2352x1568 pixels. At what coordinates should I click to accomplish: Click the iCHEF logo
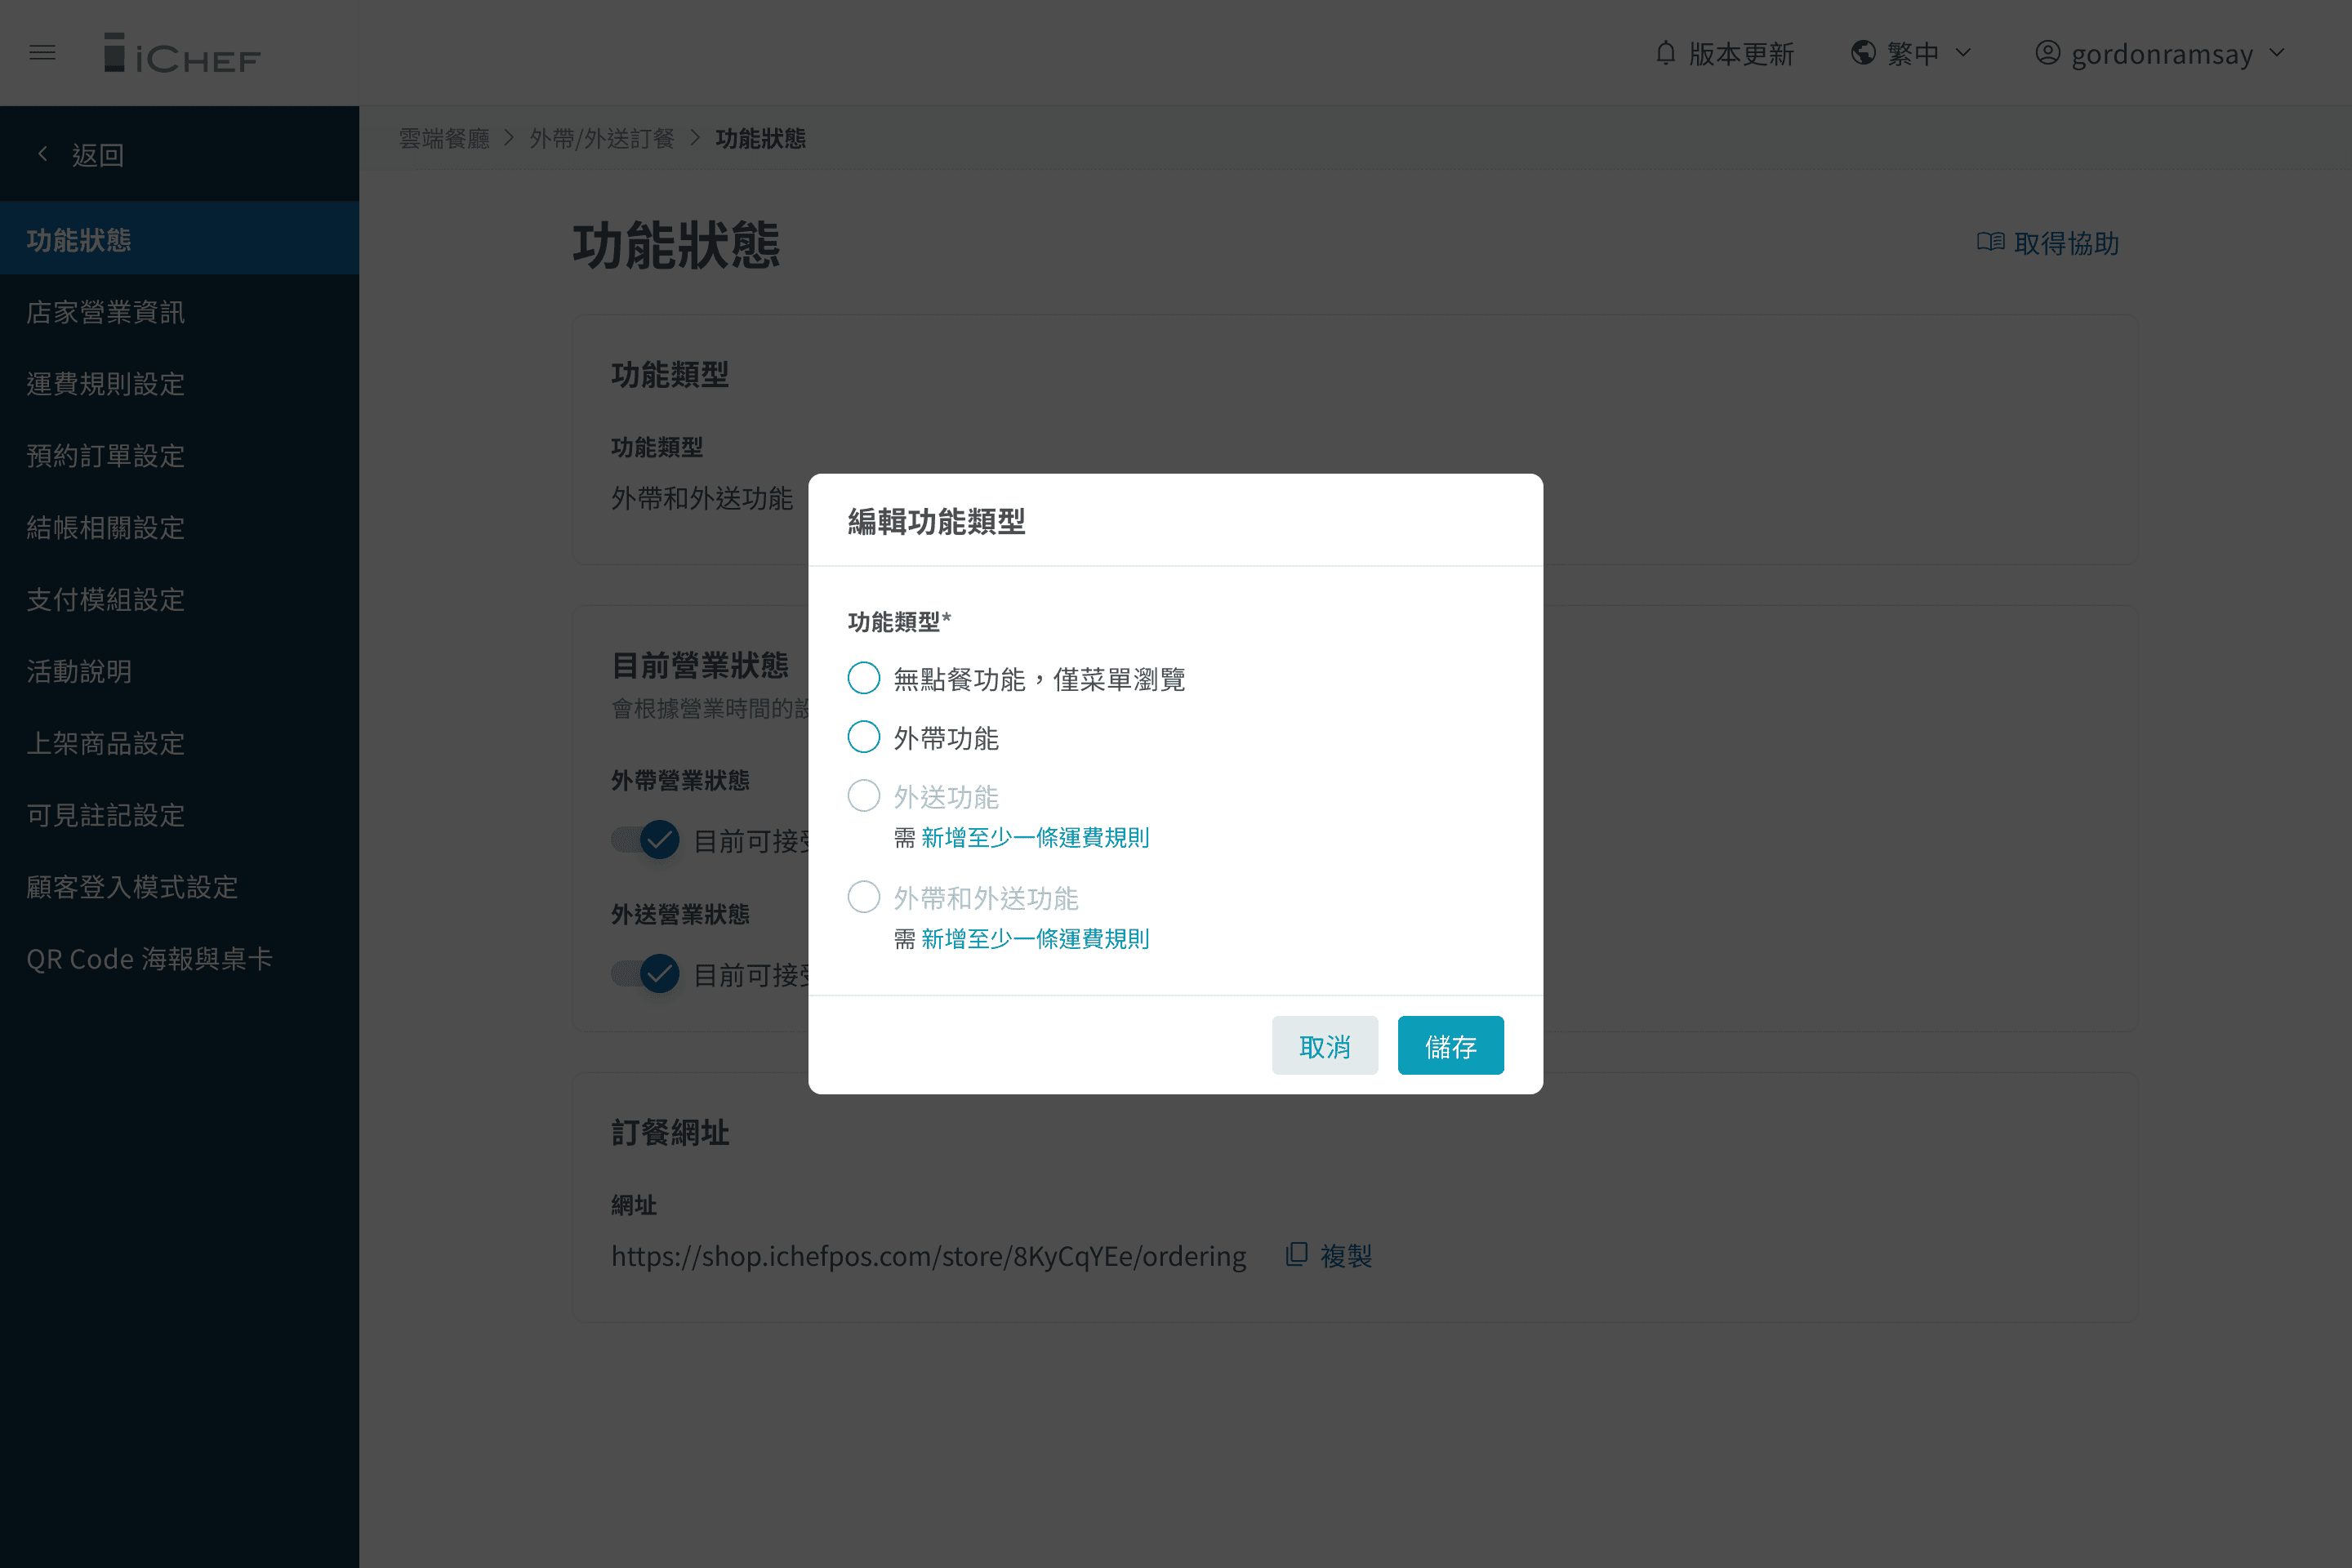click(181, 54)
